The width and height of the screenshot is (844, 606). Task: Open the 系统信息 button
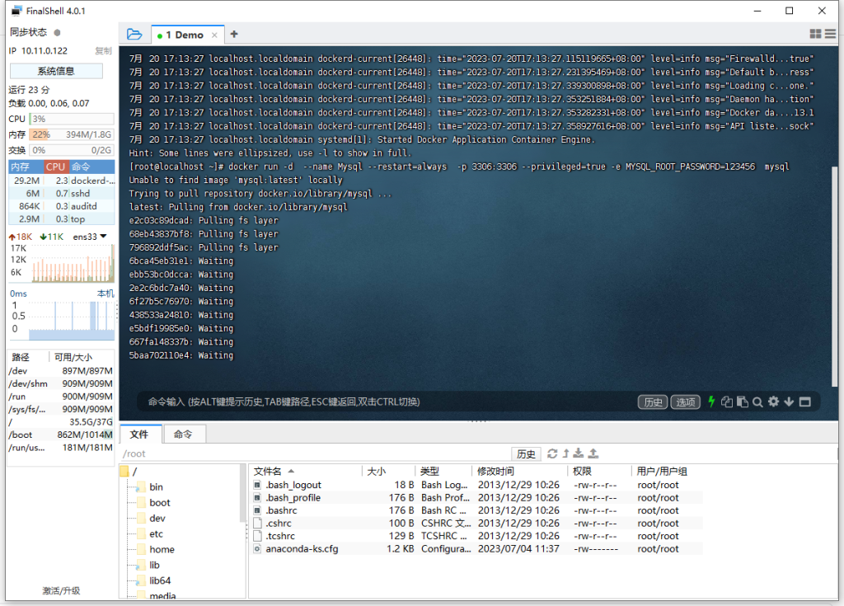coord(56,71)
